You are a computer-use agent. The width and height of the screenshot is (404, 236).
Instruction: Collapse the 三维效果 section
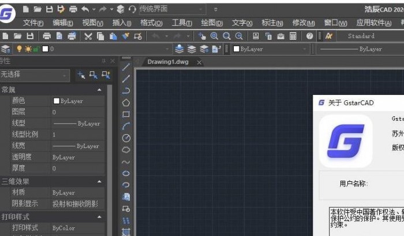click(99, 181)
